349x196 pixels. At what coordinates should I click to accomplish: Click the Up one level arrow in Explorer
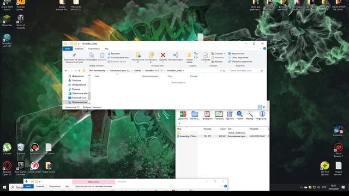tap(79, 71)
